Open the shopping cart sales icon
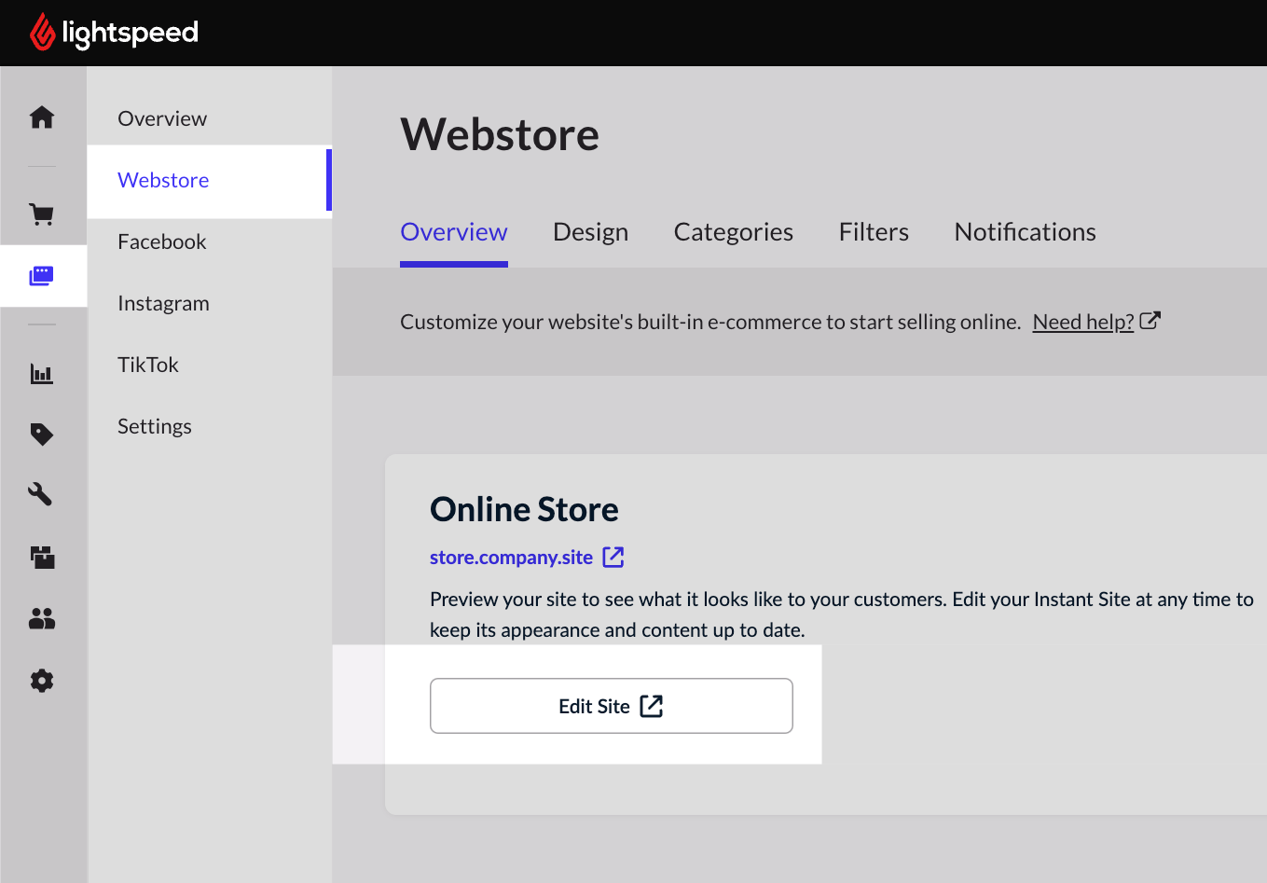Screen dimensions: 1267x883 (42, 214)
